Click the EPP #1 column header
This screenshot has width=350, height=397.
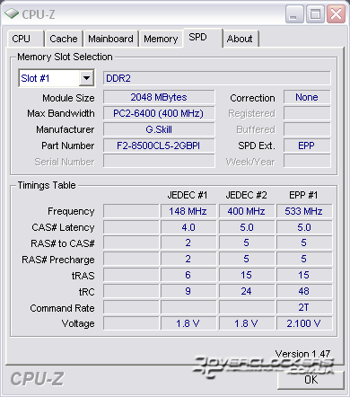(303, 195)
